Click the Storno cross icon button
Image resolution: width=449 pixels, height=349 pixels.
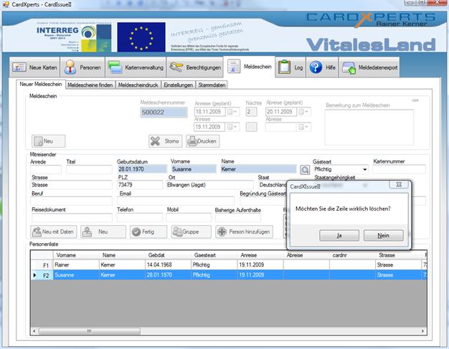coord(165,141)
